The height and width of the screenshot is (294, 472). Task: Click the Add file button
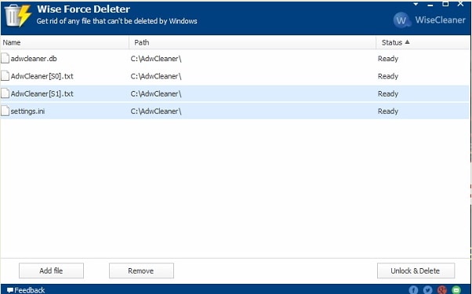[51, 270]
